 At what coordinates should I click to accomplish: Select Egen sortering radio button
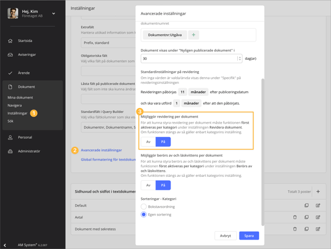[x=144, y=215]
